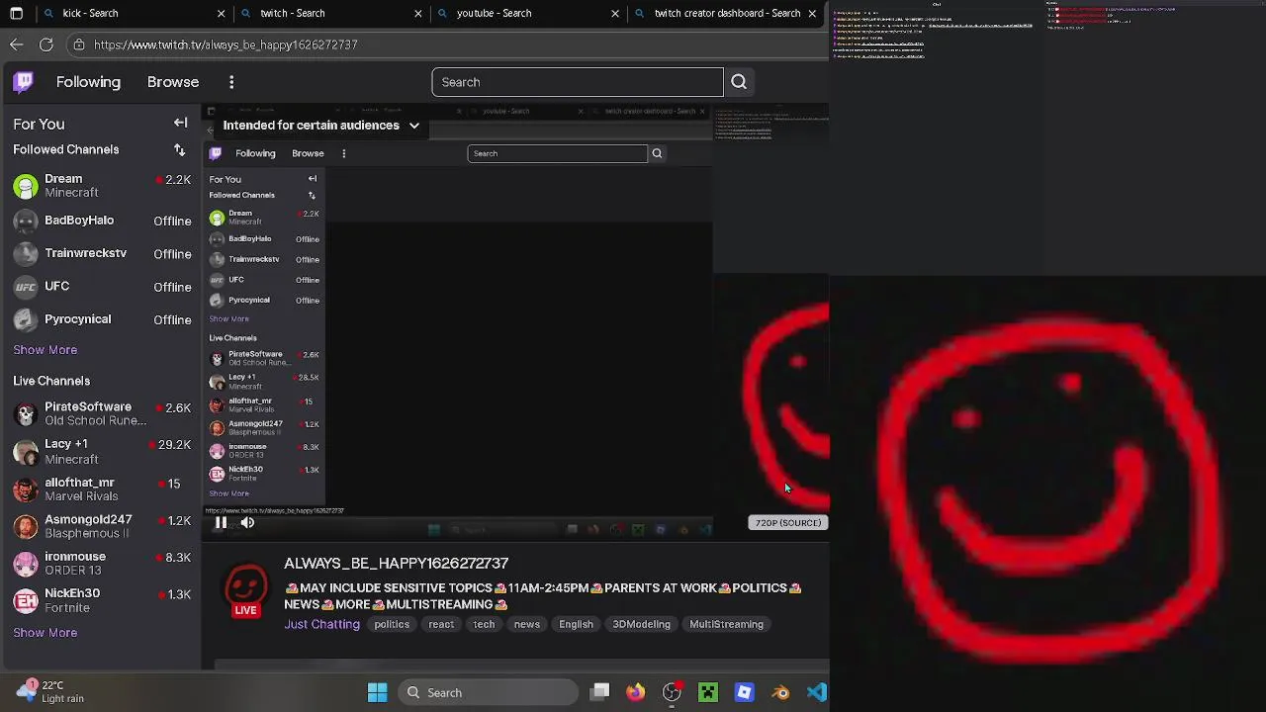Open the Windows Start menu
The height and width of the screenshot is (712, 1266).
[377, 692]
